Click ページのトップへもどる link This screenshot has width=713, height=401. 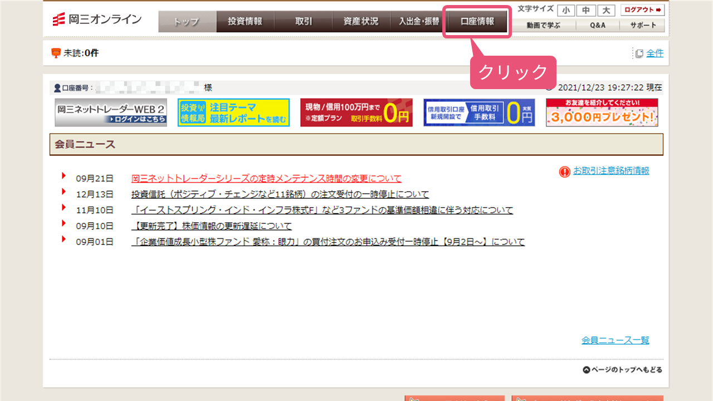[x=623, y=370]
